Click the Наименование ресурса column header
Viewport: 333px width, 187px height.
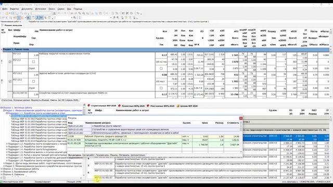tap(98, 123)
